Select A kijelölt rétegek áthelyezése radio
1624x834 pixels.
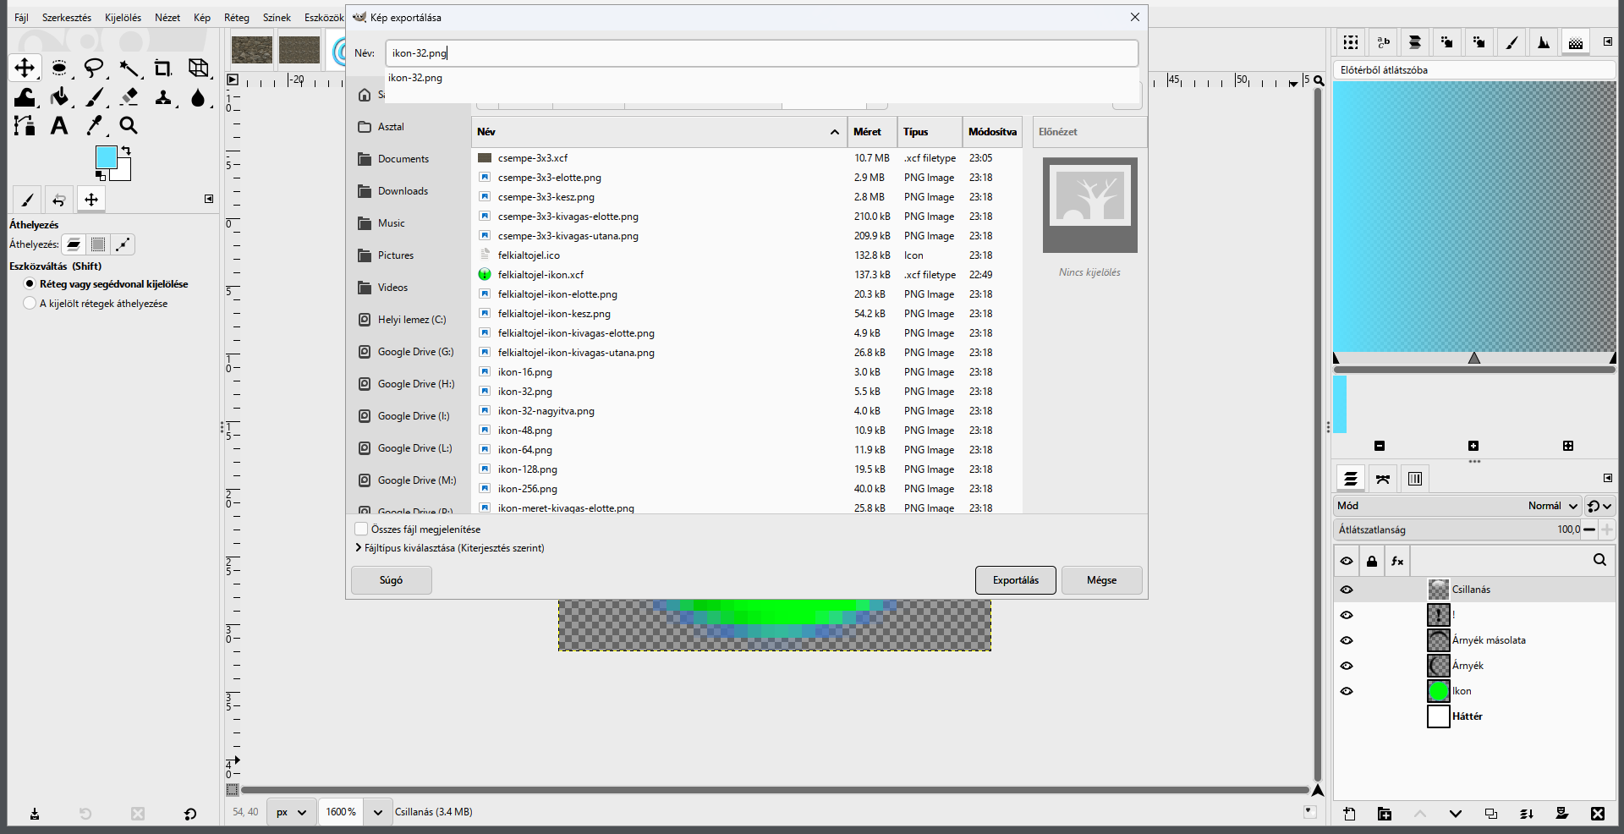coord(30,303)
